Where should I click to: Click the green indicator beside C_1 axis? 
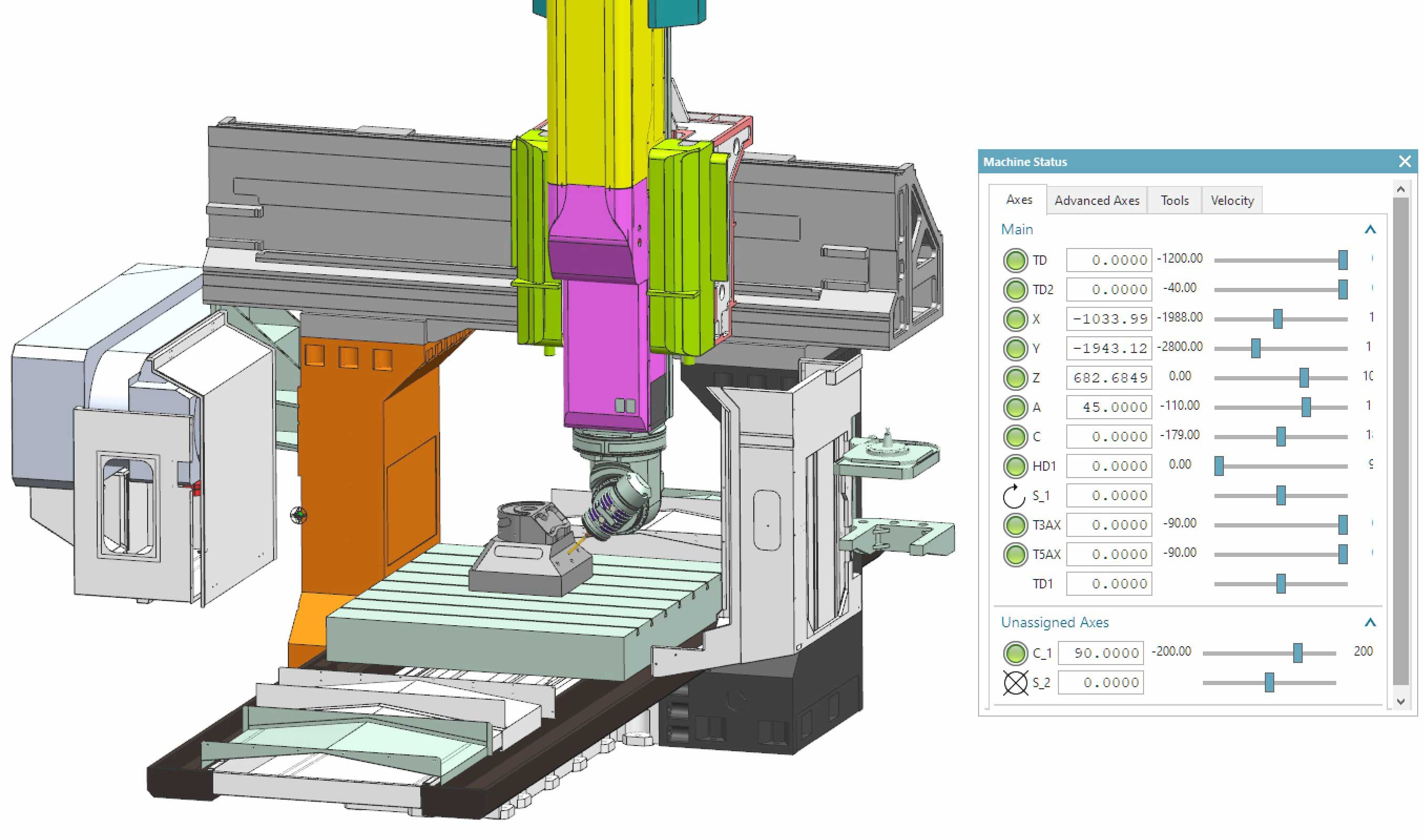(1015, 653)
